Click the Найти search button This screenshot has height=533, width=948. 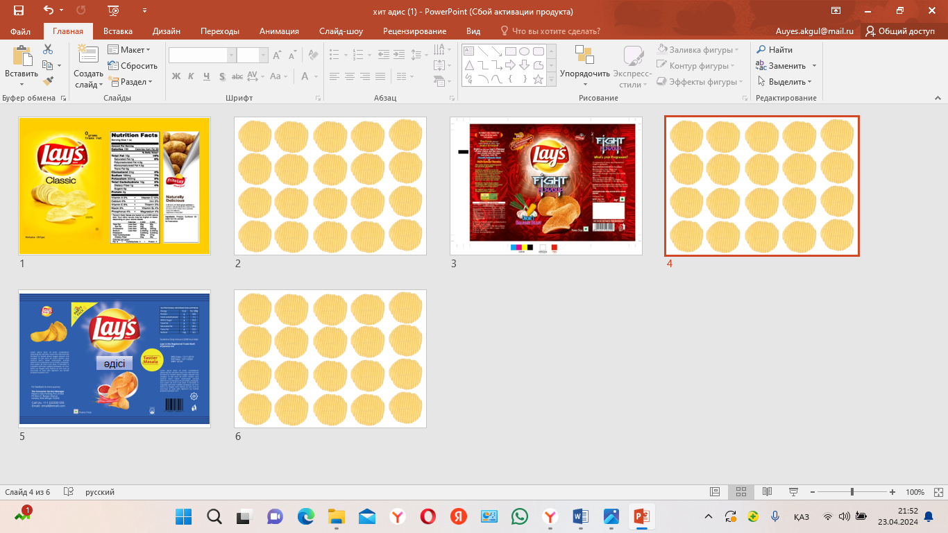pyautogui.click(x=775, y=50)
